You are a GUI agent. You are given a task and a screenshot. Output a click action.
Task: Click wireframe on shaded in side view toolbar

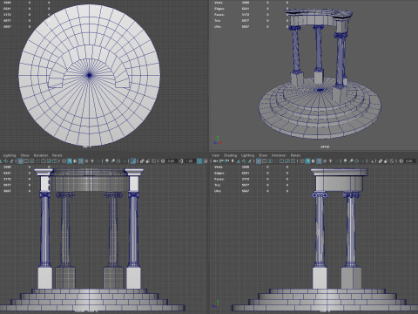[319, 161]
